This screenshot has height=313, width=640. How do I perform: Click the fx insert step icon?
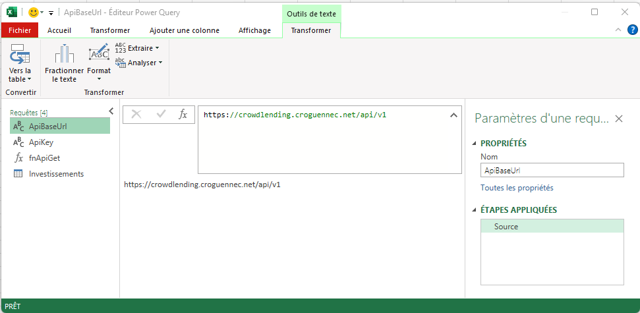[x=183, y=115]
